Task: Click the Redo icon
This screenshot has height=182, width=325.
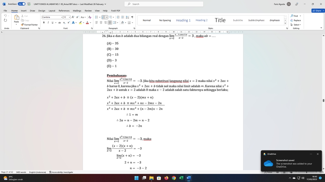Action: (5, 20)
